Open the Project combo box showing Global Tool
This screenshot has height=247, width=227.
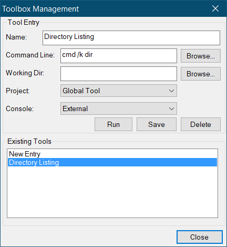[119, 91]
